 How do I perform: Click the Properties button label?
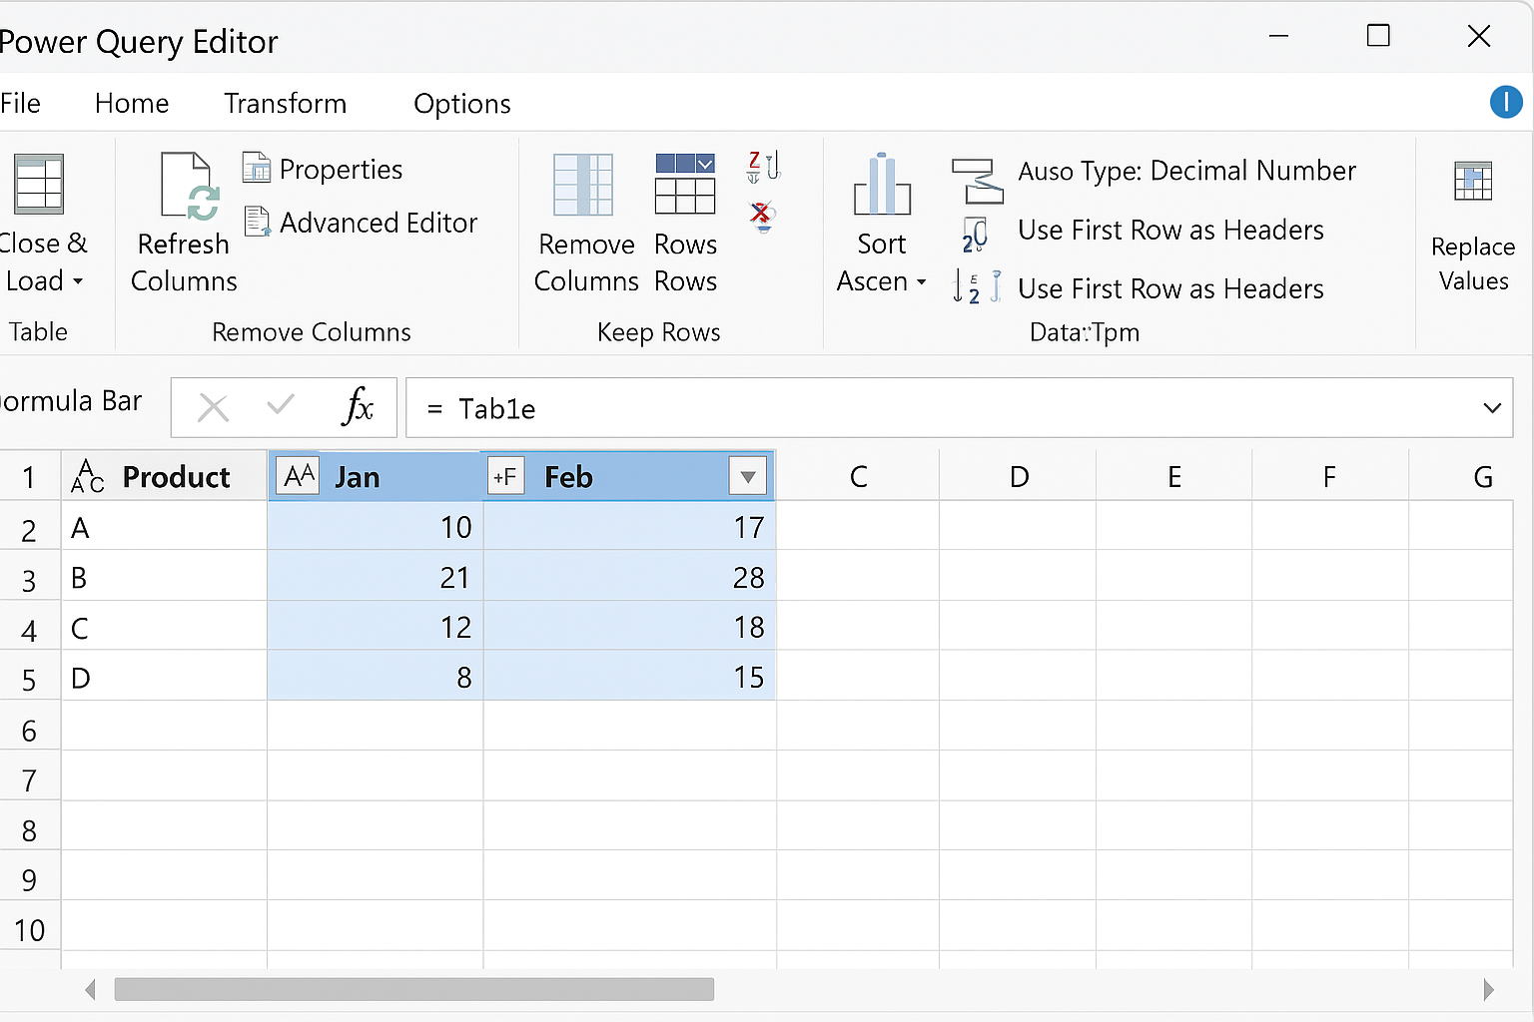tap(341, 170)
